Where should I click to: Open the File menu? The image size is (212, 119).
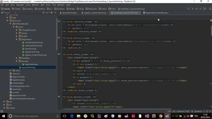(x=2, y=5)
